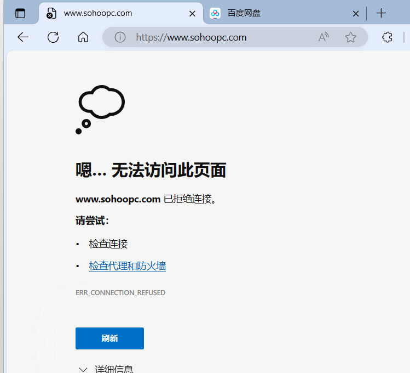Select the ERR_CONNECTION_REFUSED error code text
This screenshot has width=410, height=373.
pyautogui.click(x=120, y=292)
